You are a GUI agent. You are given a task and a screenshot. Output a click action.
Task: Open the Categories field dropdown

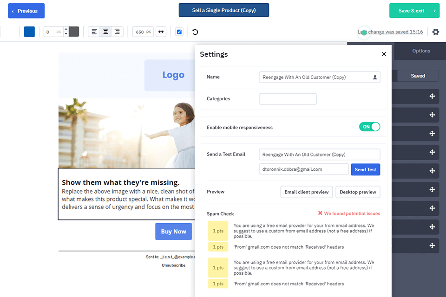click(x=287, y=98)
